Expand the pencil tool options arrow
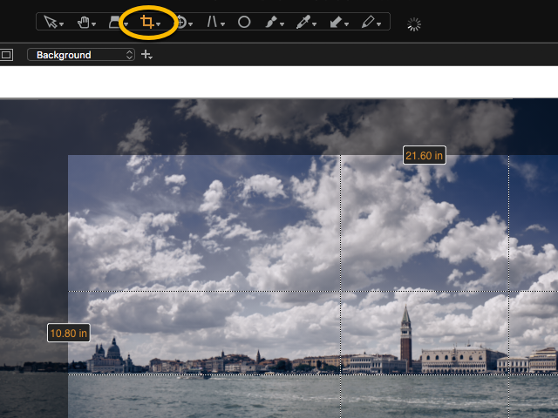The width and height of the screenshot is (558, 418). click(379, 24)
